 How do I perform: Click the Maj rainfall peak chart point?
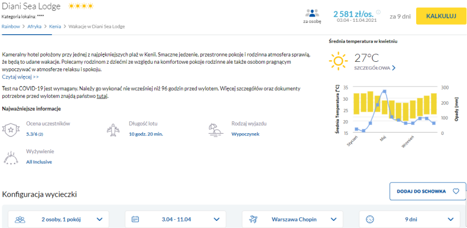pos(384,91)
